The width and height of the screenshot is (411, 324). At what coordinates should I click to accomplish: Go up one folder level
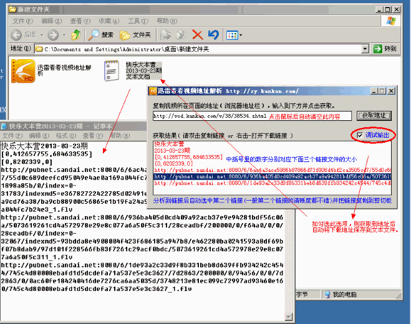point(75,35)
